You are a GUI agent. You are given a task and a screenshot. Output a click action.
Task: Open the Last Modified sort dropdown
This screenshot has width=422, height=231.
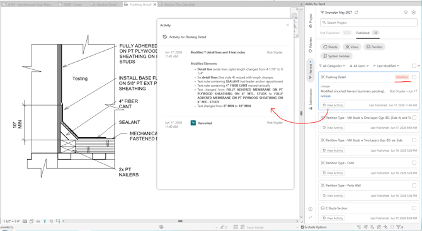pyautogui.click(x=386, y=66)
